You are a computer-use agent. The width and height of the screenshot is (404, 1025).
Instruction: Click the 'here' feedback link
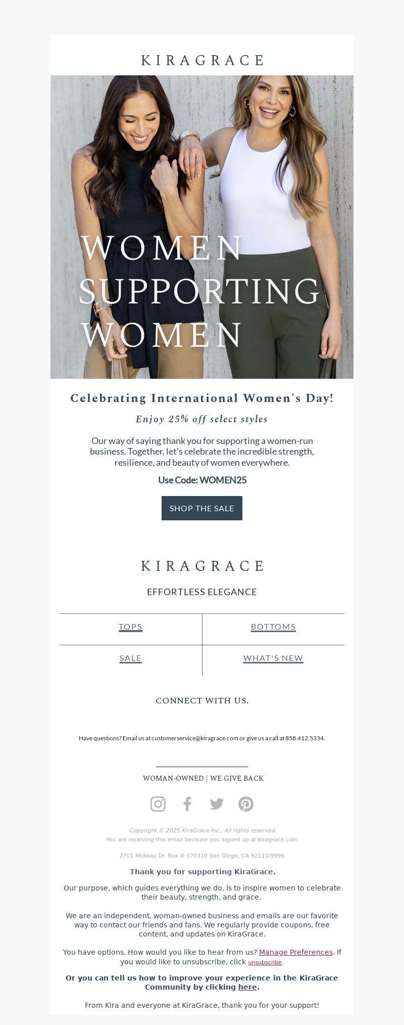(247, 987)
